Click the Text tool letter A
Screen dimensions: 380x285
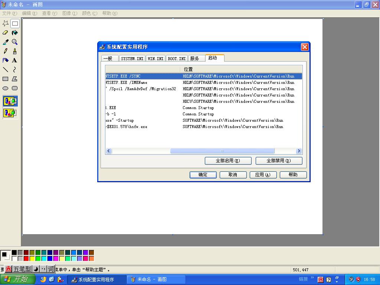pos(14,60)
